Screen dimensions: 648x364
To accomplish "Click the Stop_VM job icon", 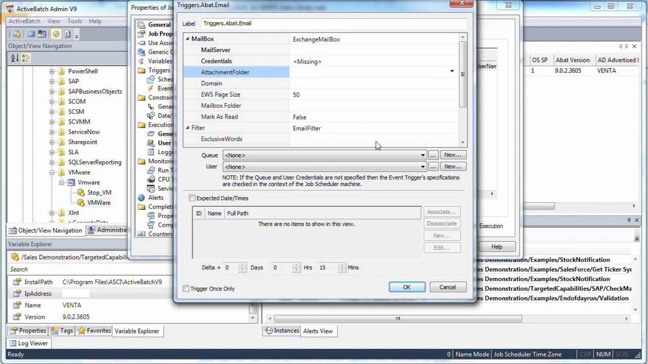I will click(81, 192).
